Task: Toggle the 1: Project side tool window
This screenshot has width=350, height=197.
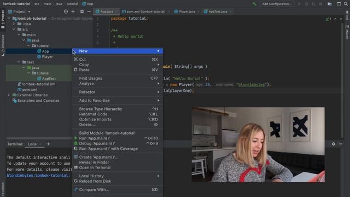Action: point(3,20)
